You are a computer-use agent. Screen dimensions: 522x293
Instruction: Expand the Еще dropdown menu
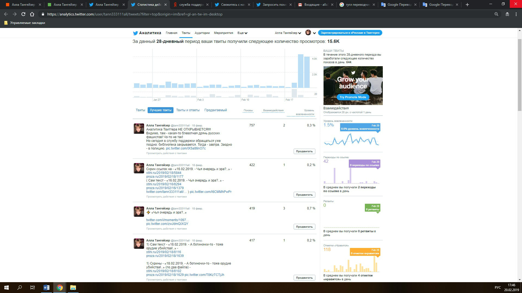(x=242, y=33)
